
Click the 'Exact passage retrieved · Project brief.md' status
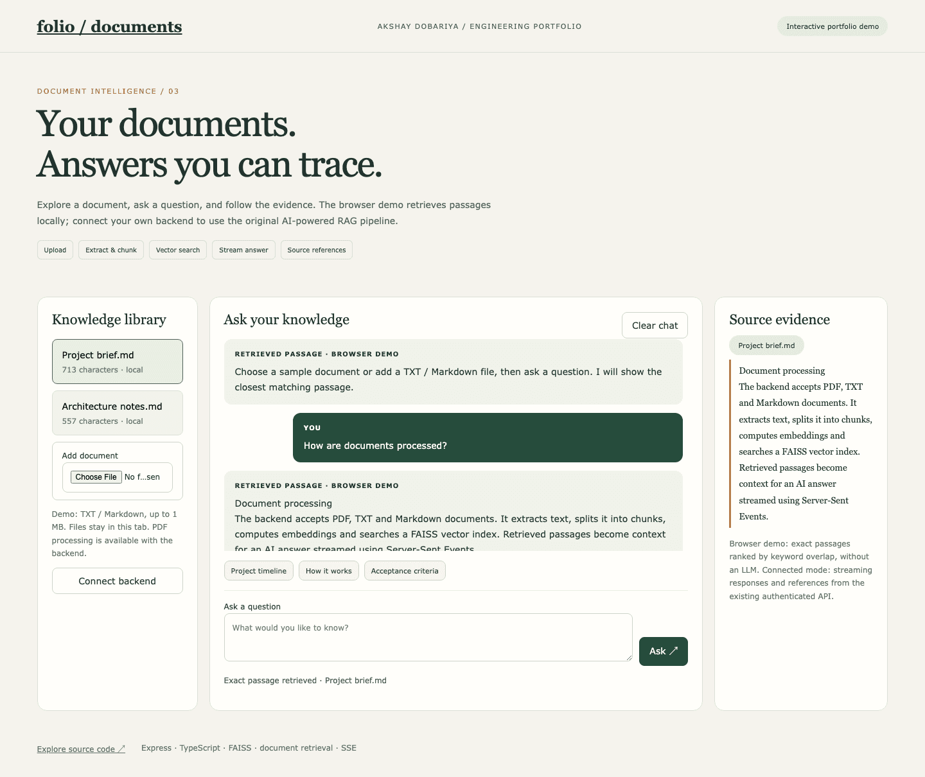[305, 681]
